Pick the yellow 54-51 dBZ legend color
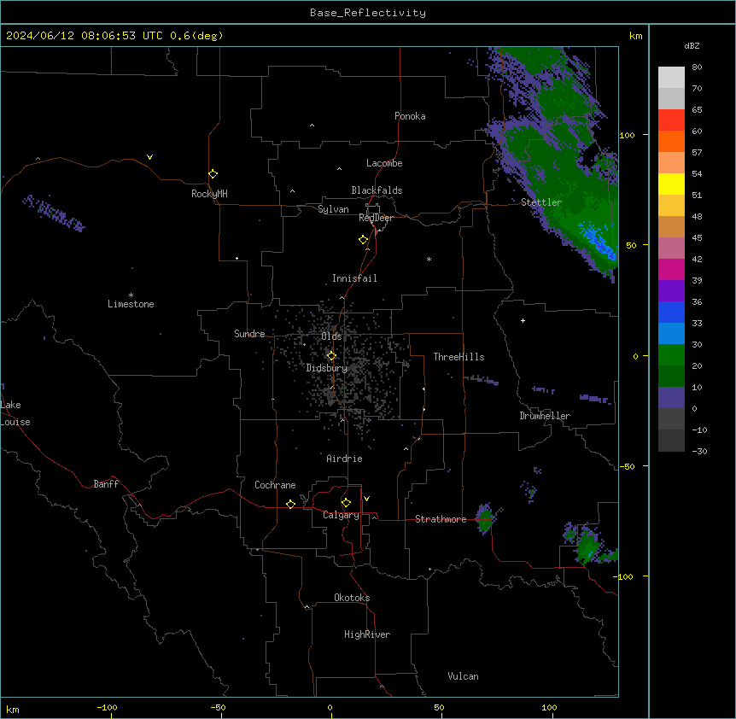The height and width of the screenshot is (719, 736). click(x=671, y=184)
